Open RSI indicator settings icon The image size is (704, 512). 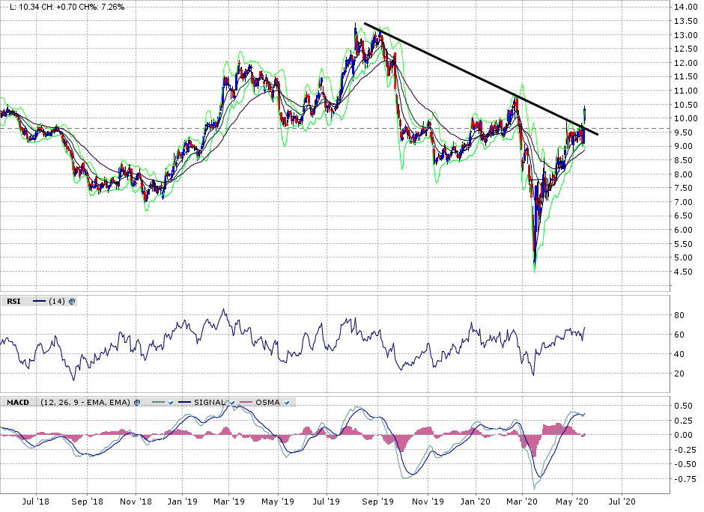pyautogui.click(x=72, y=302)
